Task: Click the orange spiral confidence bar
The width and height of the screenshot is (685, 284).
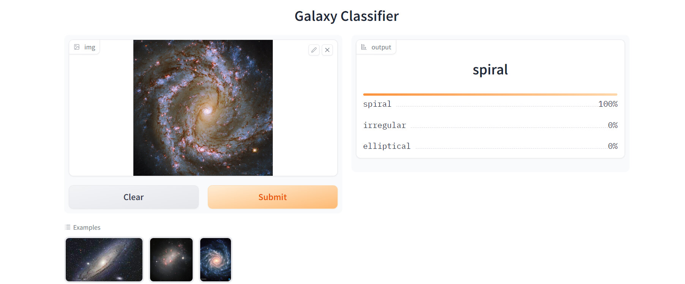Action: point(490,95)
